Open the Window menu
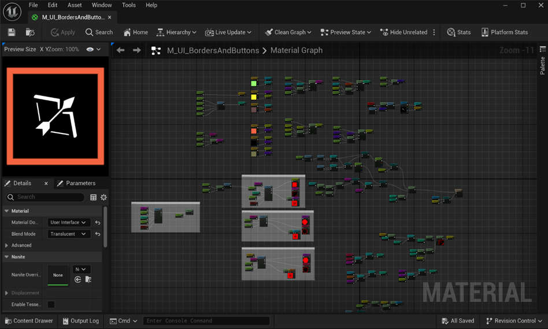This screenshot has width=548, height=329. pyautogui.click(x=102, y=5)
